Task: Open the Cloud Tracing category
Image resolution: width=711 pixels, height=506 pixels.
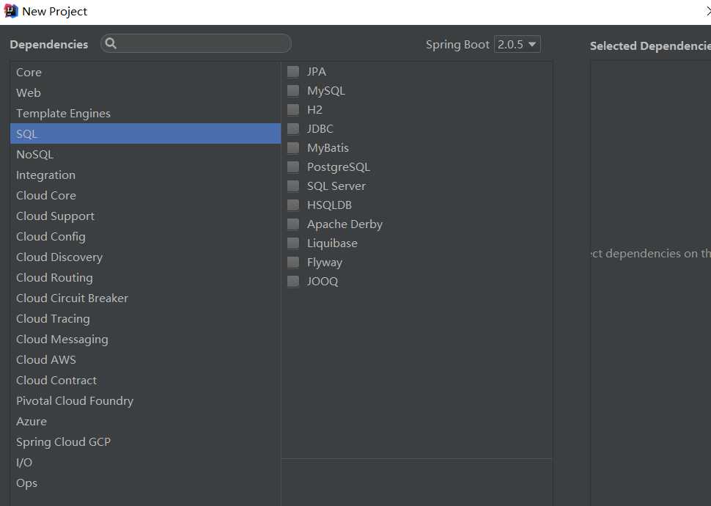Action: pyautogui.click(x=146, y=318)
